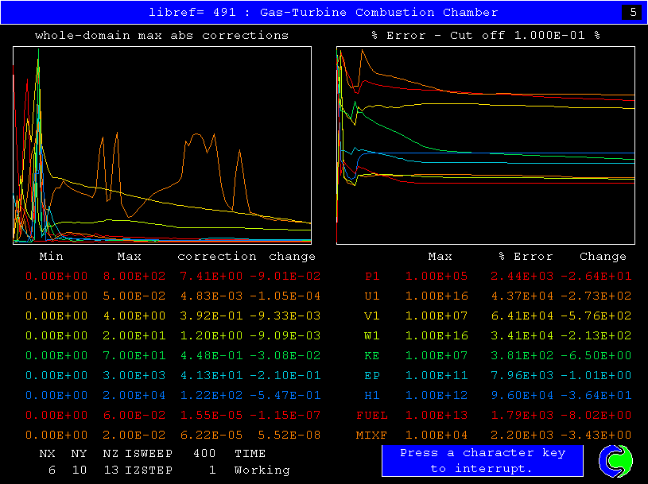Click the ISWEEP value 400
This screenshot has width=648, height=484.
pos(204,454)
